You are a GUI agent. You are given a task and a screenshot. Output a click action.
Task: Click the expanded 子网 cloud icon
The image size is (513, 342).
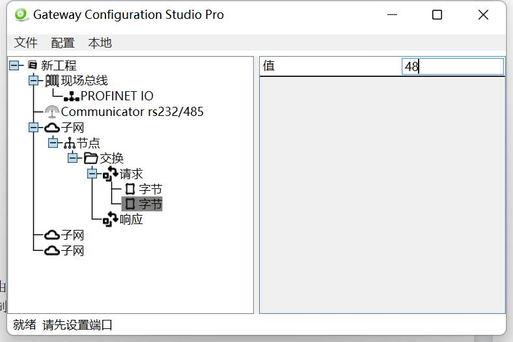point(52,128)
